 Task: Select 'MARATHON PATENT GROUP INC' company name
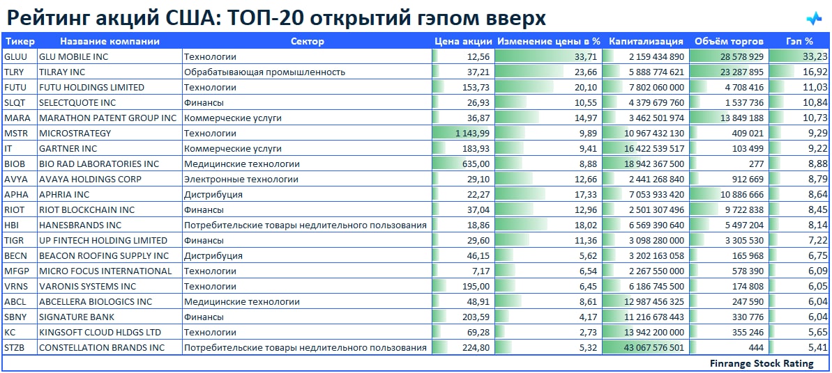coord(107,118)
